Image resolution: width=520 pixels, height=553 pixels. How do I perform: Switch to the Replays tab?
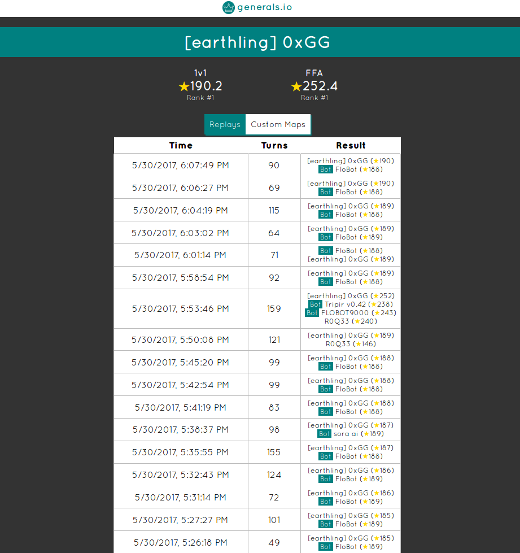[x=225, y=124]
